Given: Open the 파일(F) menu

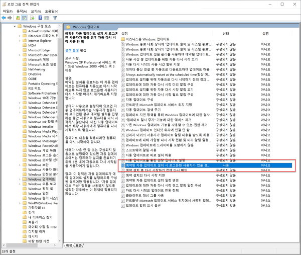Looking at the screenshot, I should [8, 12].
